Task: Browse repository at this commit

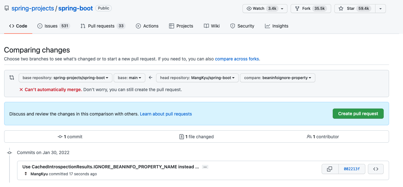Action: click(376, 169)
